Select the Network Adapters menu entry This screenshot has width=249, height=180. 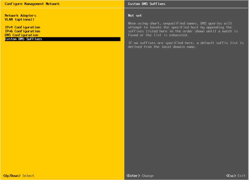point(20,15)
